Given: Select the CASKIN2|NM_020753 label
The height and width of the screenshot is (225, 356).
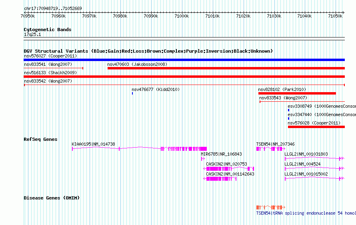Looking at the screenshot, I should pos(226,164).
